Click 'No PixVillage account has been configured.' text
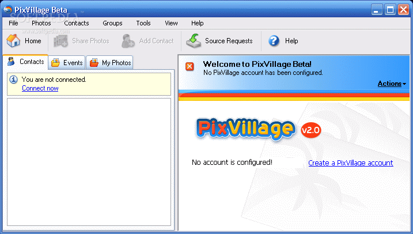The width and height of the screenshot is (413, 234). pyautogui.click(x=263, y=73)
